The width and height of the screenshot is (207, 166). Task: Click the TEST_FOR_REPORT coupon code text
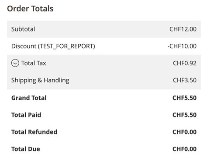[x=66, y=46]
